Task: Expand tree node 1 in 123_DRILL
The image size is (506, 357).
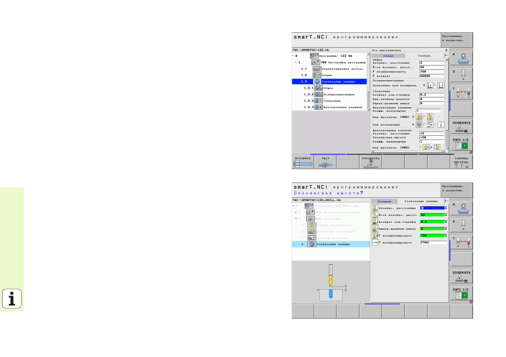Action: coord(295,212)
